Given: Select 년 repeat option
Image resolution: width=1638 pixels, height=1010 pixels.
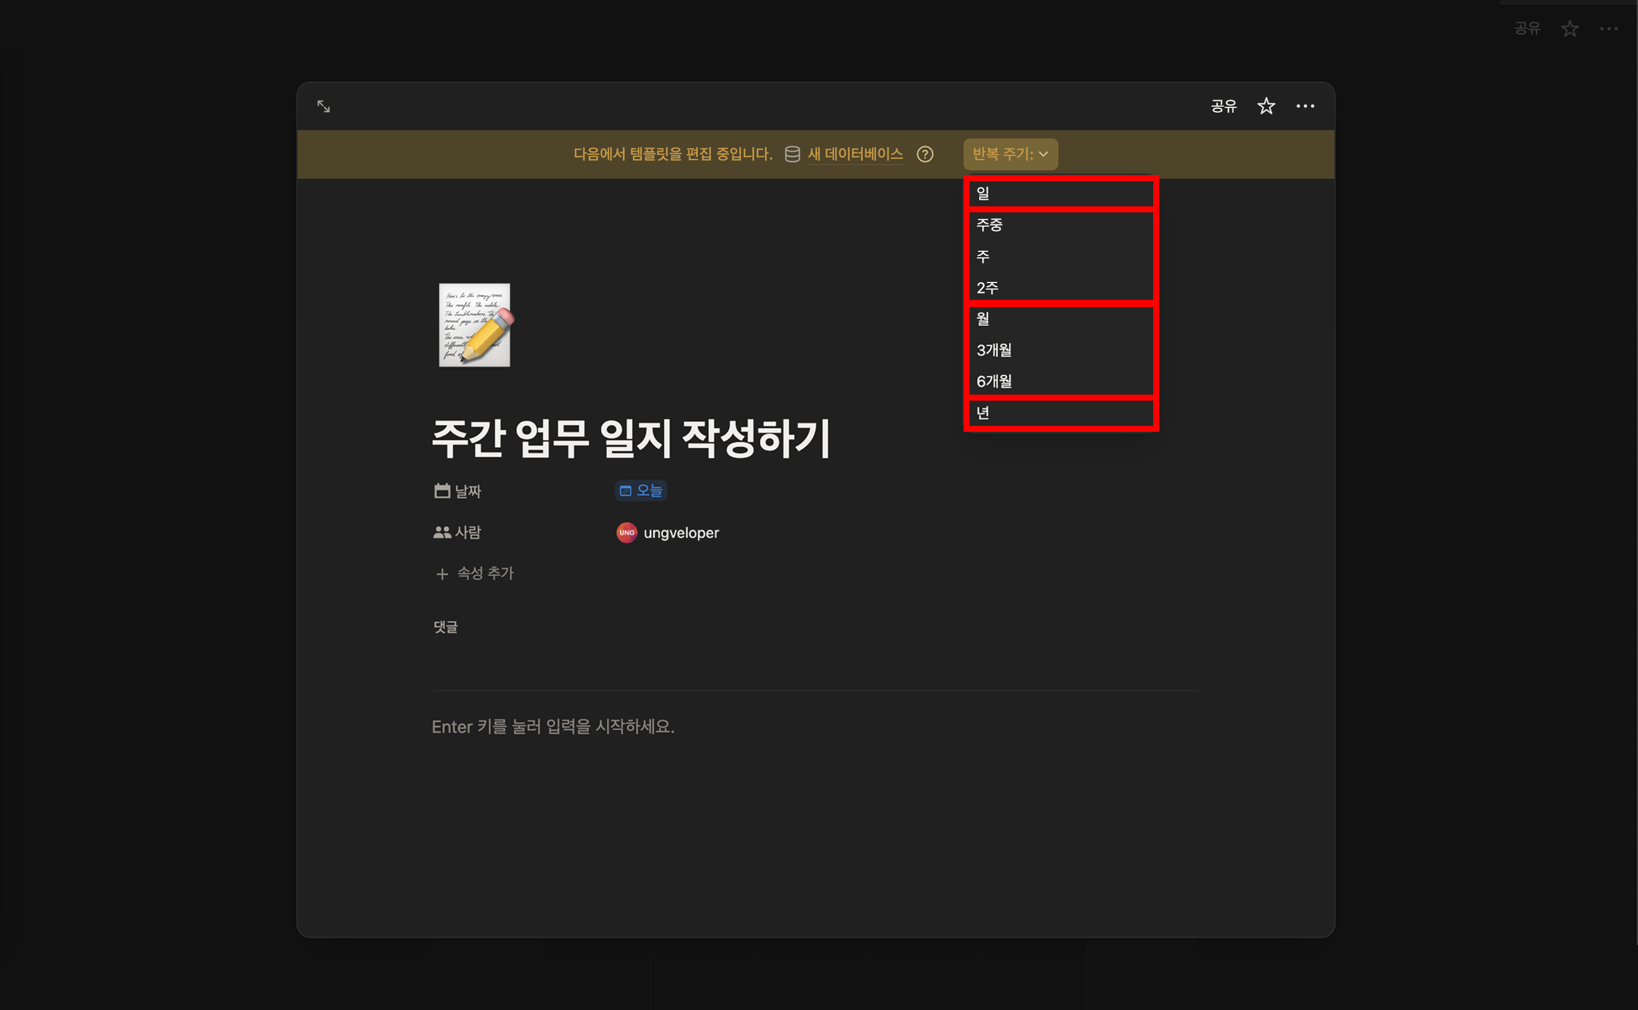Looking at the screenshot, I should tap(1060, 413).
